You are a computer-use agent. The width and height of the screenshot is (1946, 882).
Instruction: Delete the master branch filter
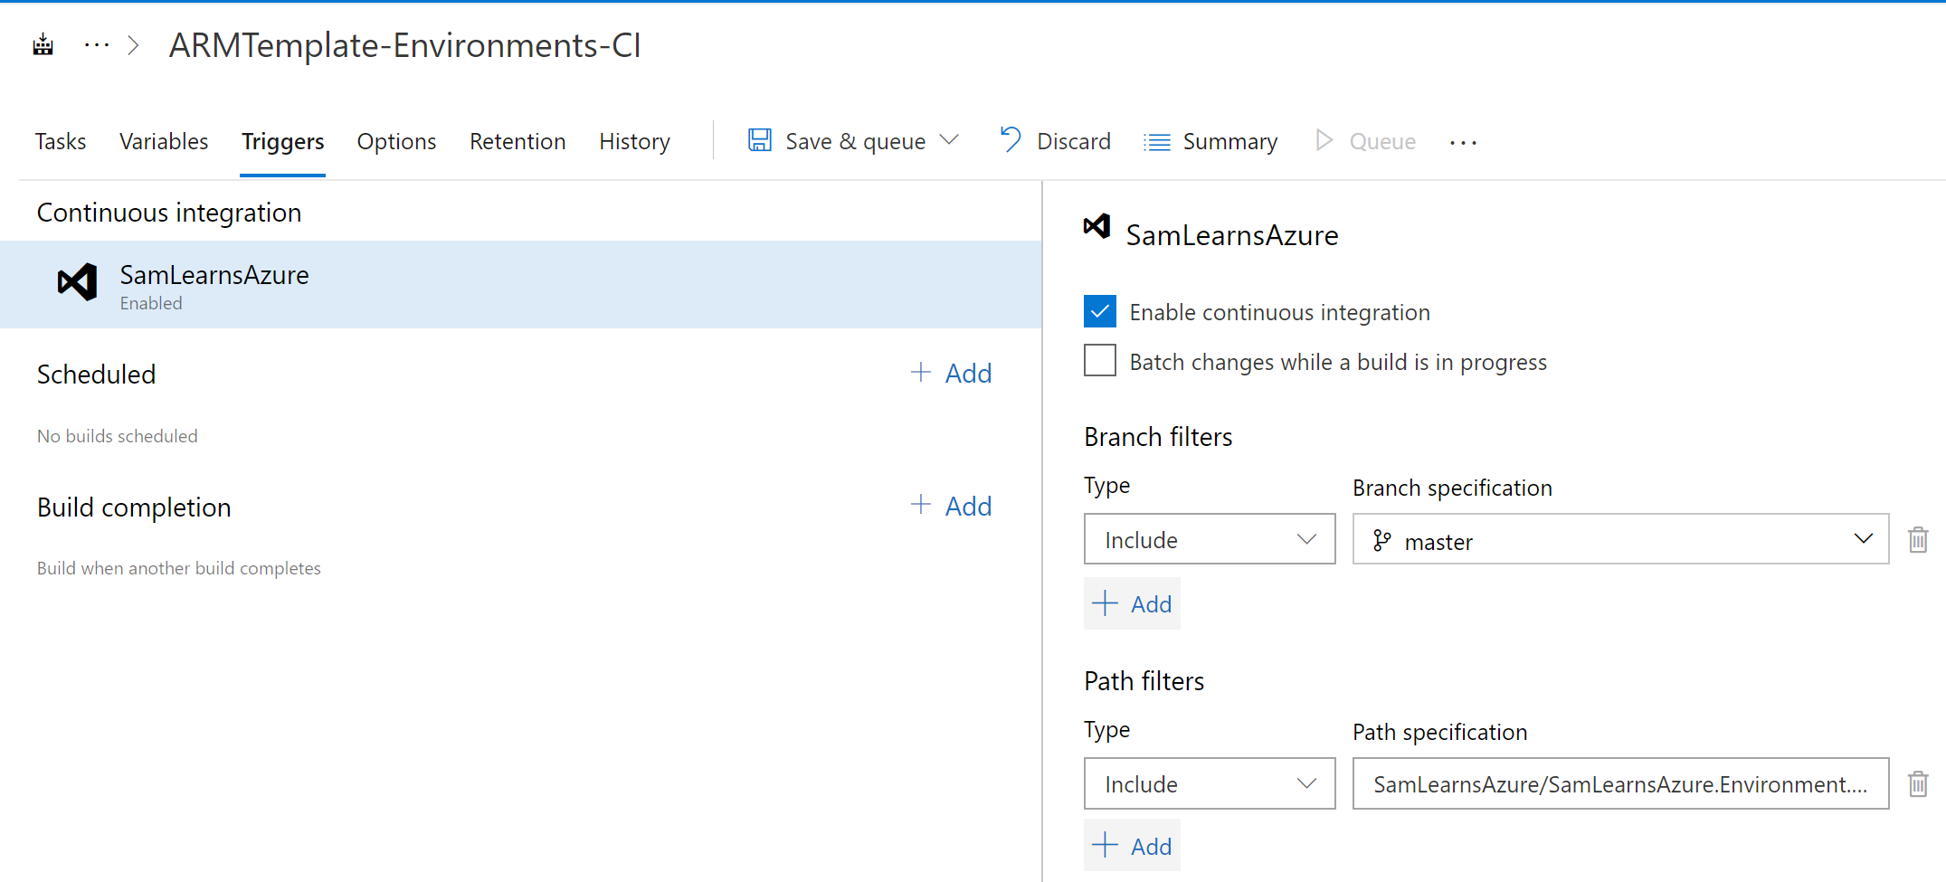(1917, 540)
